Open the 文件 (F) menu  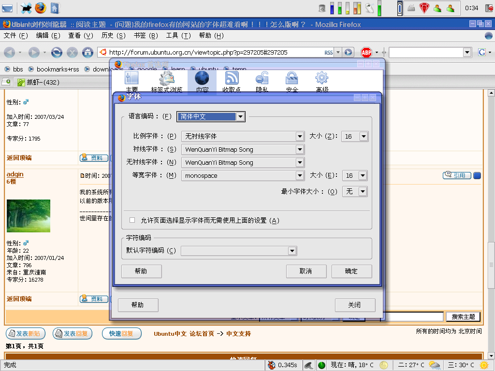click(x=16, y=36)
